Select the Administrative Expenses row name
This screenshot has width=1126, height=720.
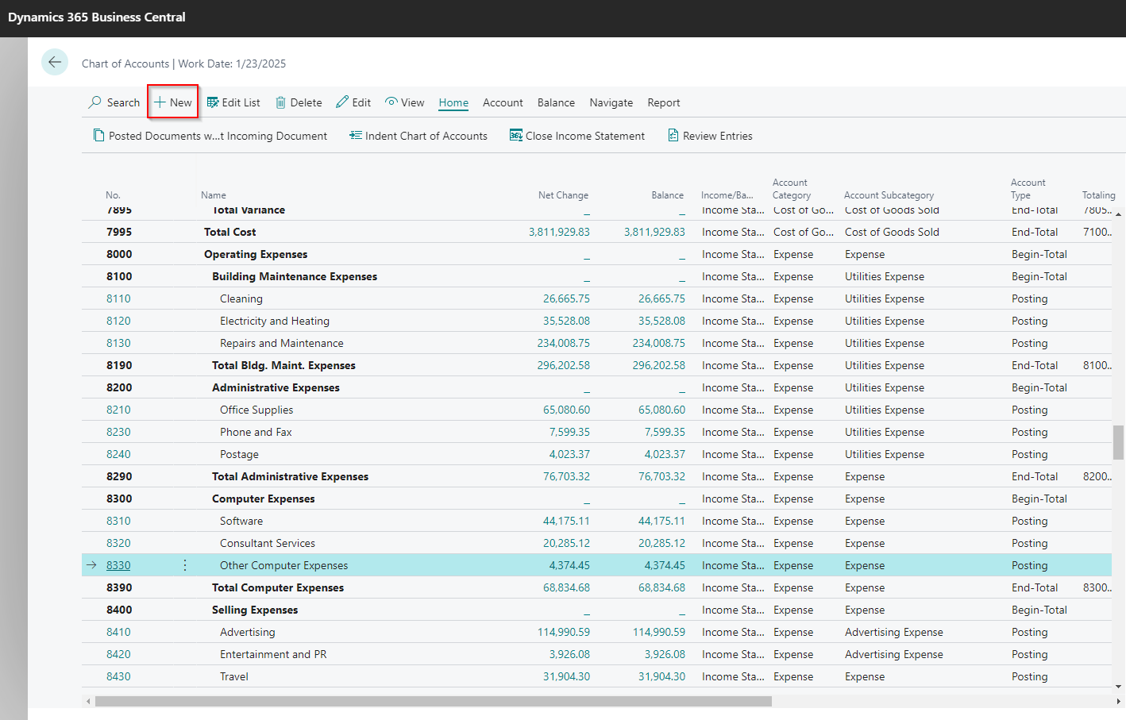pos(276,387)
